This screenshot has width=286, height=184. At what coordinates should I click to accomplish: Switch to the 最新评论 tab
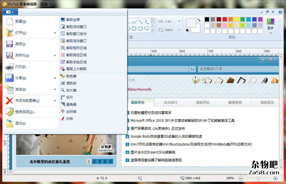tap(203, 102)
